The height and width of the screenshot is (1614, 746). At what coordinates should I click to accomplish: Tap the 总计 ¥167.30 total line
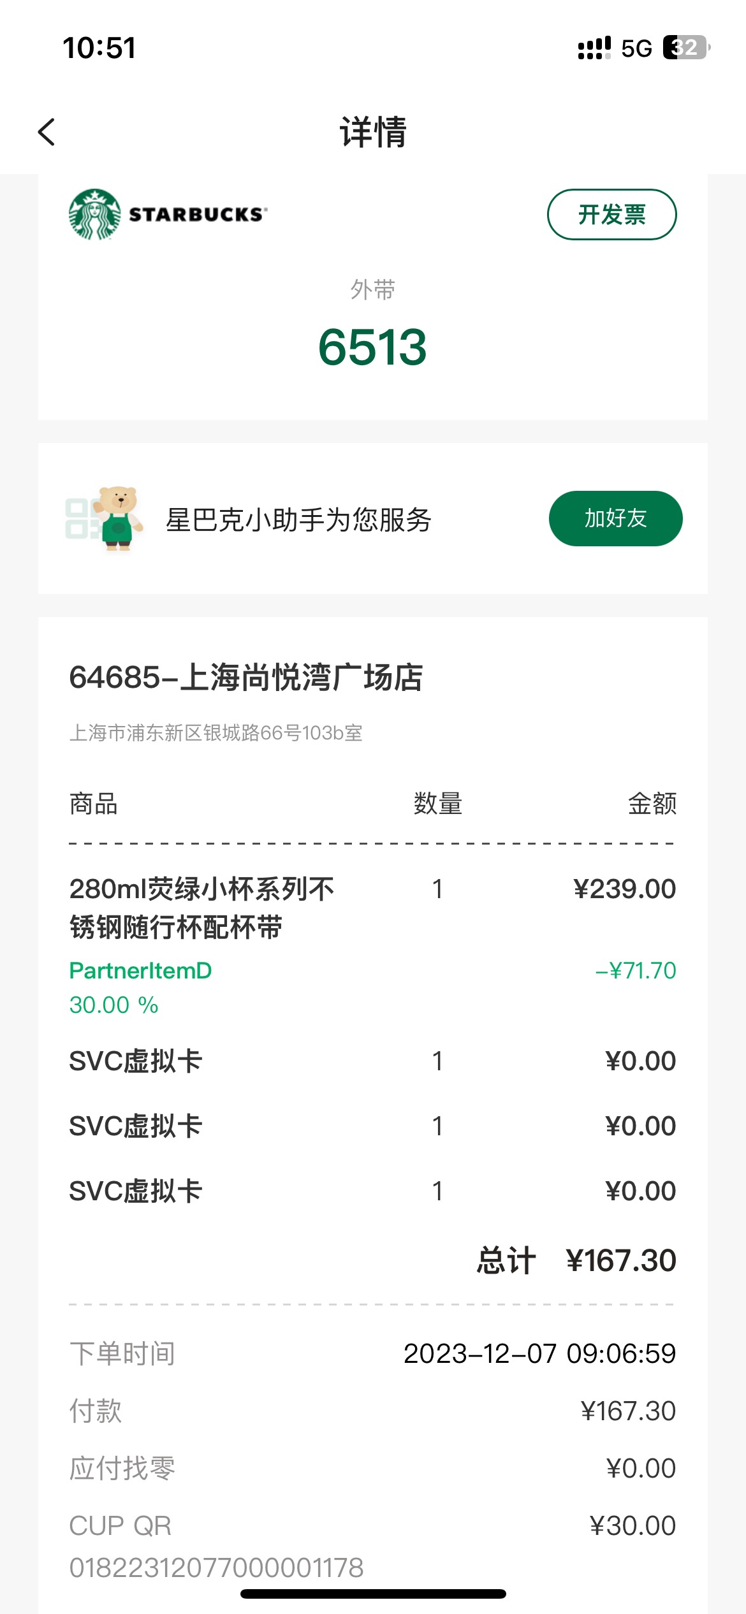click(576, 1260)
